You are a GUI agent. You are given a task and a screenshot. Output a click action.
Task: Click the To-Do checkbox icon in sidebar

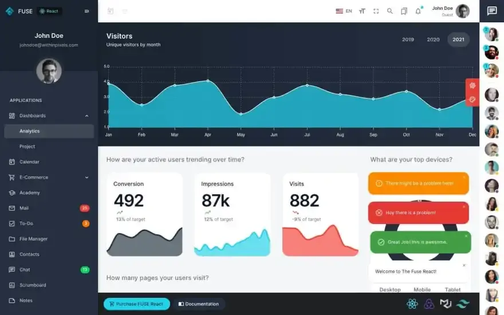[x=12, y=223]
